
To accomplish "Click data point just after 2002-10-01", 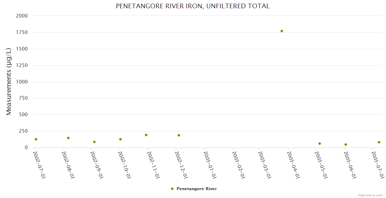I will coord(120,139).
